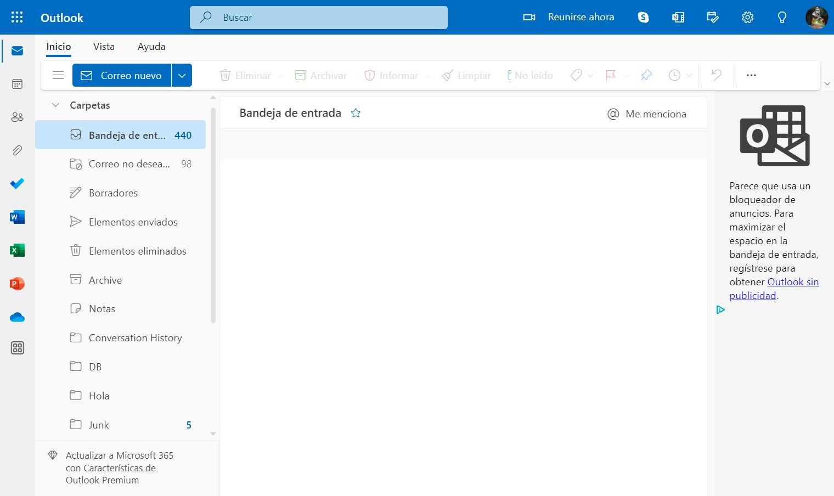Open the Outlook sin publicidad link
Viewport: 834px width, 496px height.
point(774,289)
